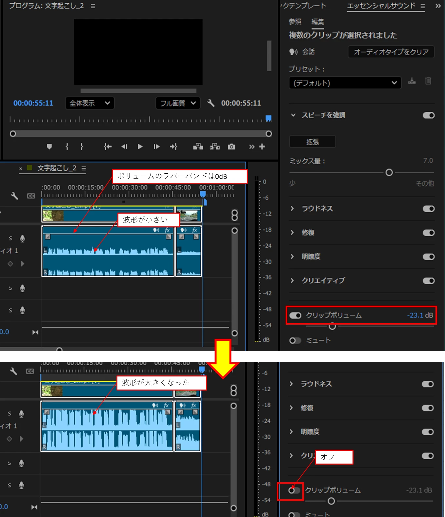Close the 文字起こし_2 sequence tab
This screenshot has width=445, height=517.
(21, 169)
